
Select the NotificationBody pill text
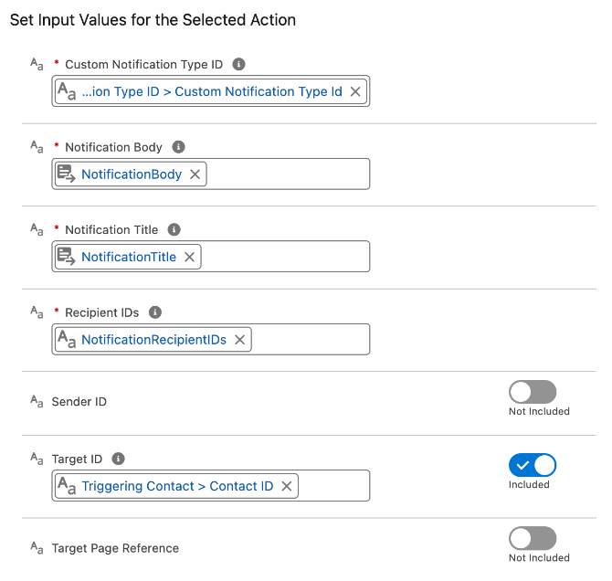(x=132, y=174)
